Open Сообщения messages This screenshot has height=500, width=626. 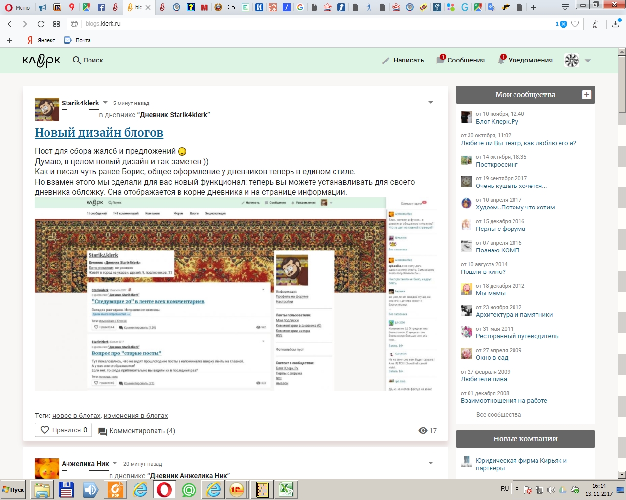(461, 60)
